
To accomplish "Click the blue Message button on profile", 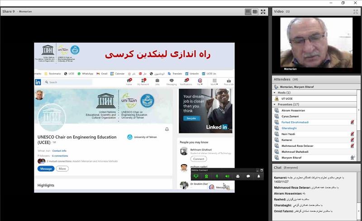I will point(46,169).
